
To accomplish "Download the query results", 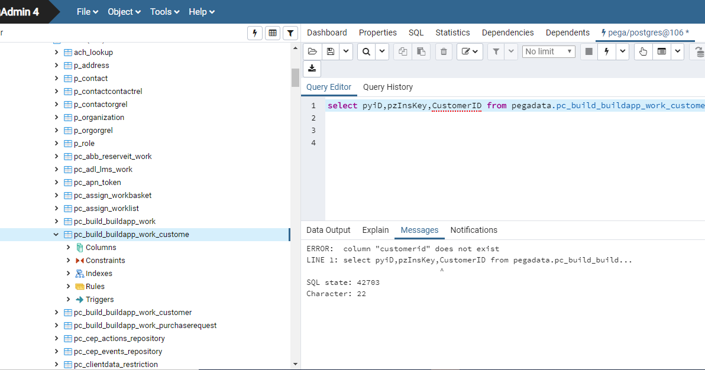I will point(312,69).
